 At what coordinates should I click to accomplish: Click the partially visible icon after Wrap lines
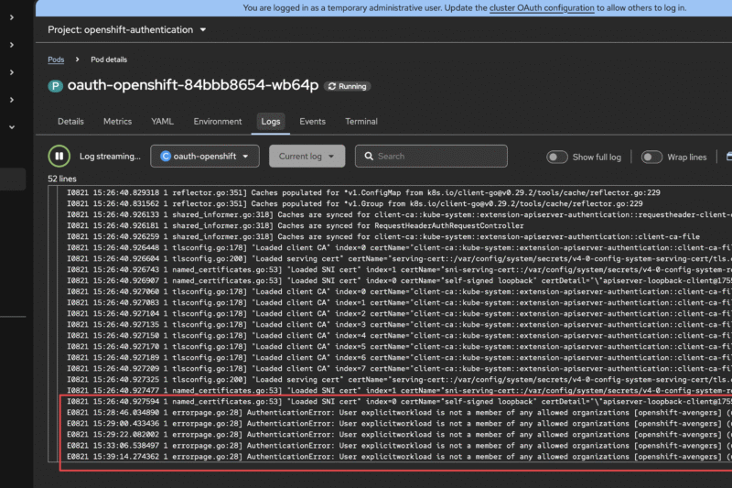pyautogui.click(x=728, y=157)
